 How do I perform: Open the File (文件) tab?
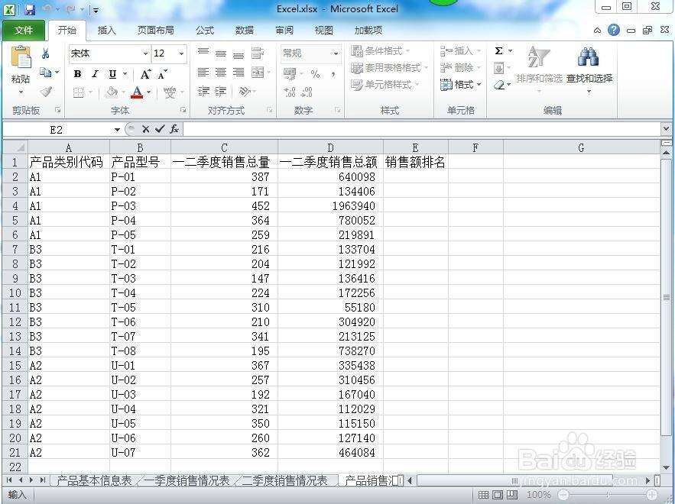pyautogui.click(x=24, y=30)
